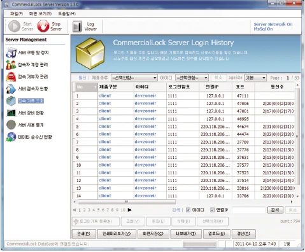This screenshot has height=252, width=305.
Task: Go to next page set arrow
Action: 130,210
